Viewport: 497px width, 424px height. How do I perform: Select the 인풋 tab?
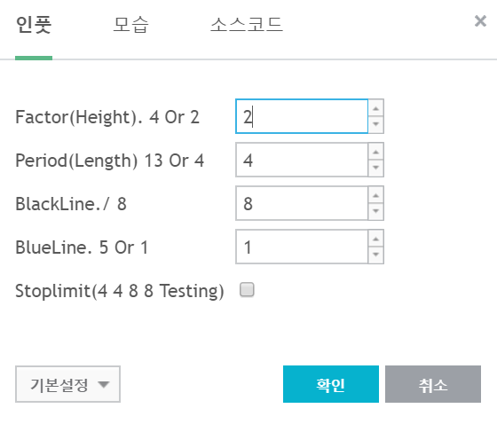(34, 25)
